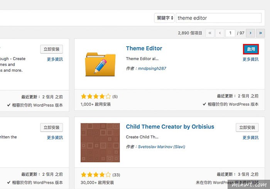Click Theme Editor's '最近更新： 2 個月 之前' text
The height and width of the screenshot is (189, 270).
click(238, 96)
